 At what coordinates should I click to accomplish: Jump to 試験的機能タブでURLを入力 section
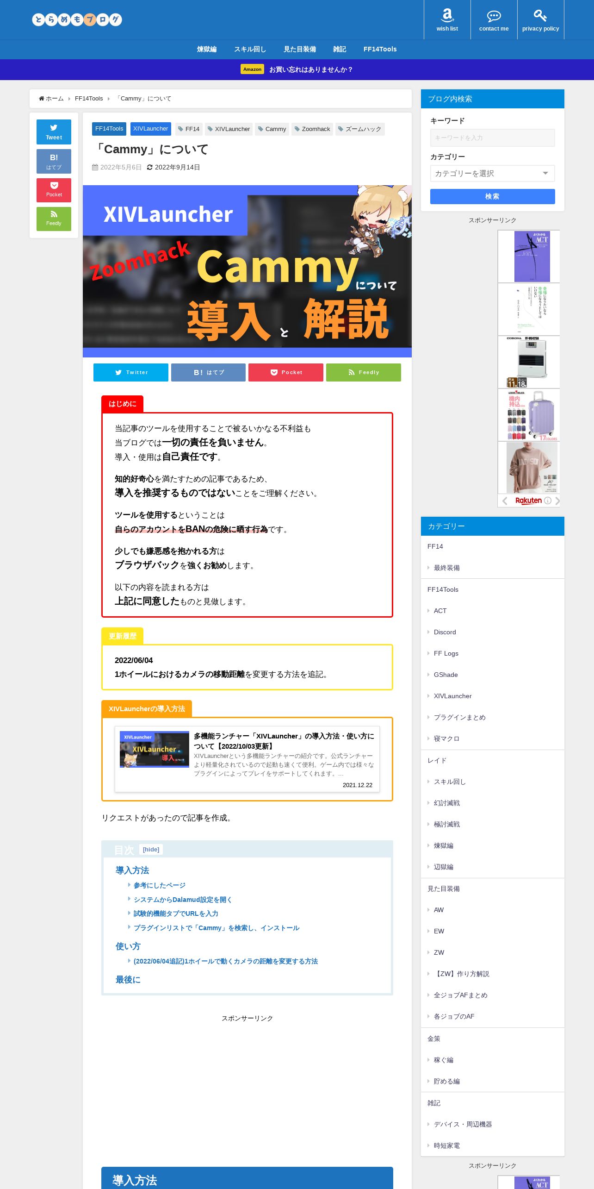(176, 914)
